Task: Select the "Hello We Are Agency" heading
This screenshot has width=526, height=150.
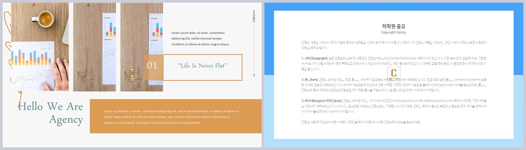Action: (51, 114)
